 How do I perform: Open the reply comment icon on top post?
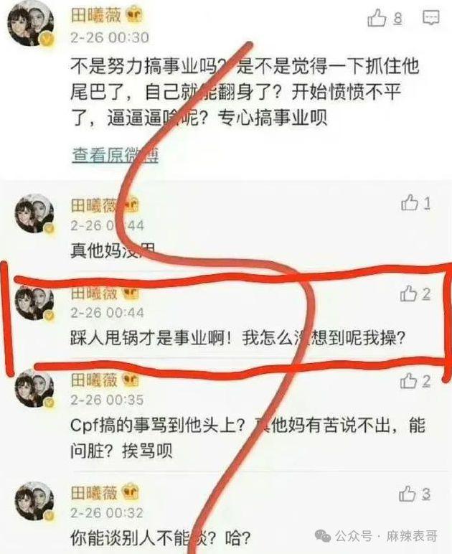coord(431,17)
